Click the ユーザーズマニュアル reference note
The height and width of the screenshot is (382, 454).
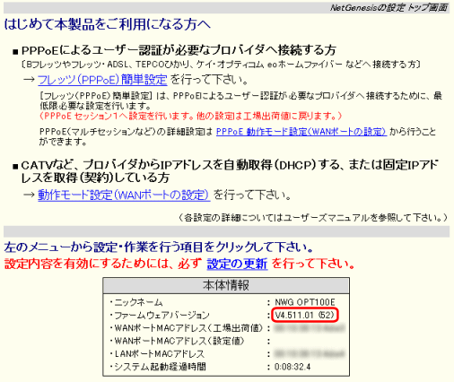[x=312, y=218]
